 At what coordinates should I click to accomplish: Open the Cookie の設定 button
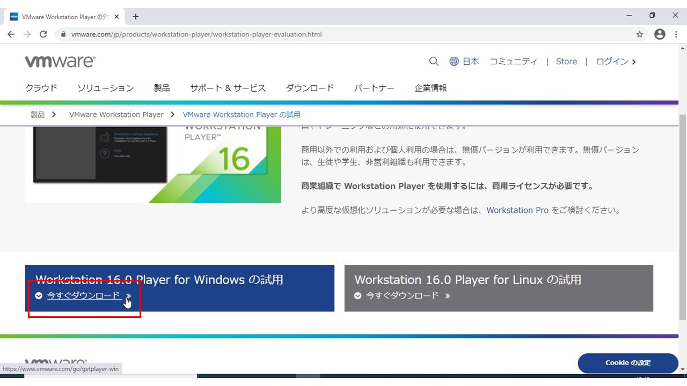628,363
